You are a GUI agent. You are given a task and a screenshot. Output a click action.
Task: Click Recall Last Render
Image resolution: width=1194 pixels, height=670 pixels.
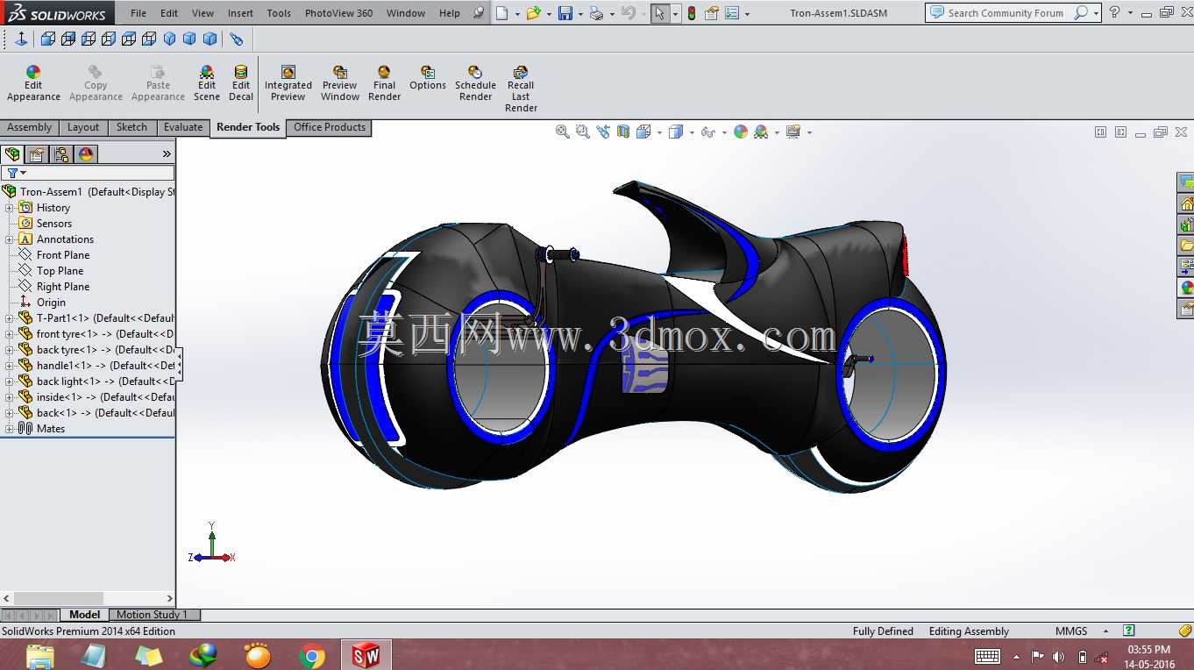[x=521, y=89]
